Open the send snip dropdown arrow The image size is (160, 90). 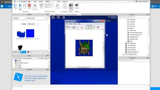[x=85, y=27]
